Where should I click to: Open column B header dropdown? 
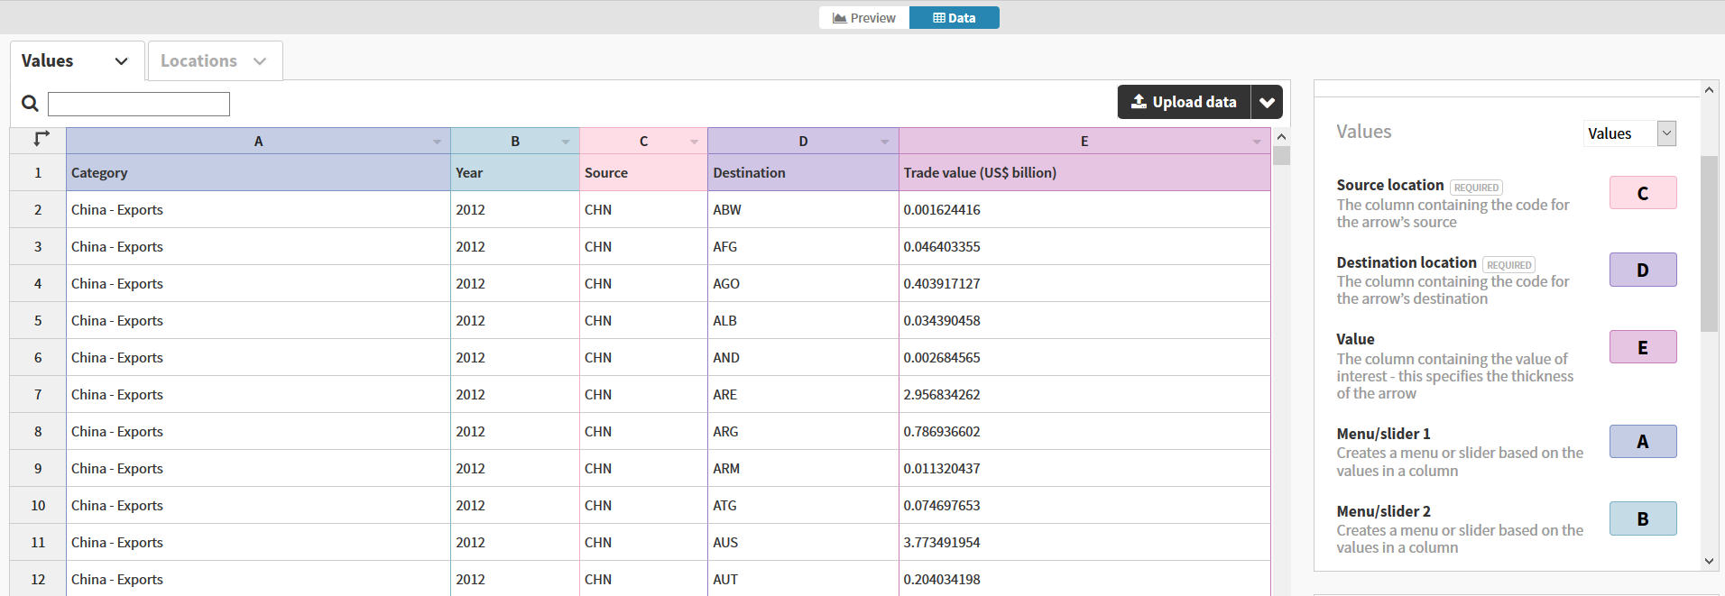tap(566, 142)
